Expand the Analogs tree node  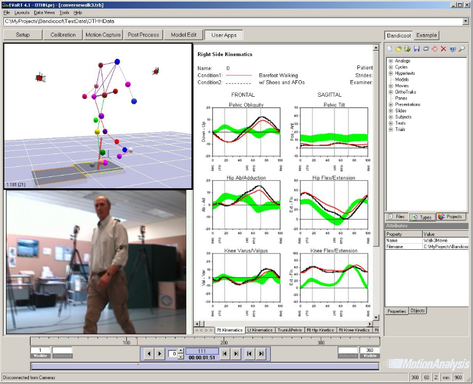click(391, 61)
